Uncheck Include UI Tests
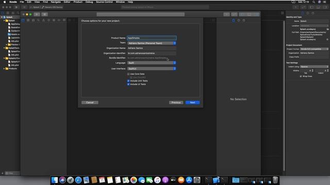The image size is (330, 185). click(128, 84)
